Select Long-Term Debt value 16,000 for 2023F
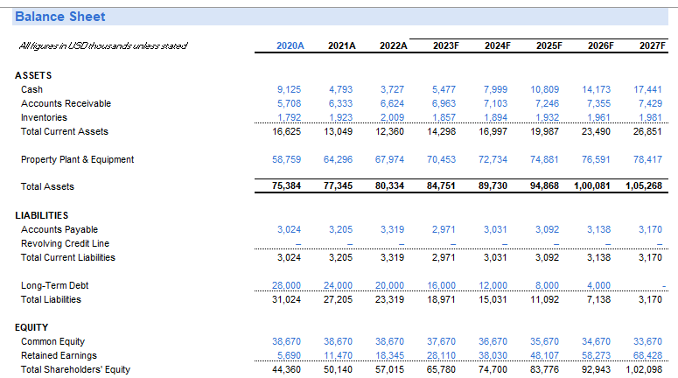The width and height of the screenshot is (678, 378). [441, 285]
